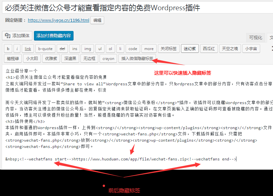Click the 迷幻紫 style button
This screenshot has height=196, width=273.
point(190,49)
